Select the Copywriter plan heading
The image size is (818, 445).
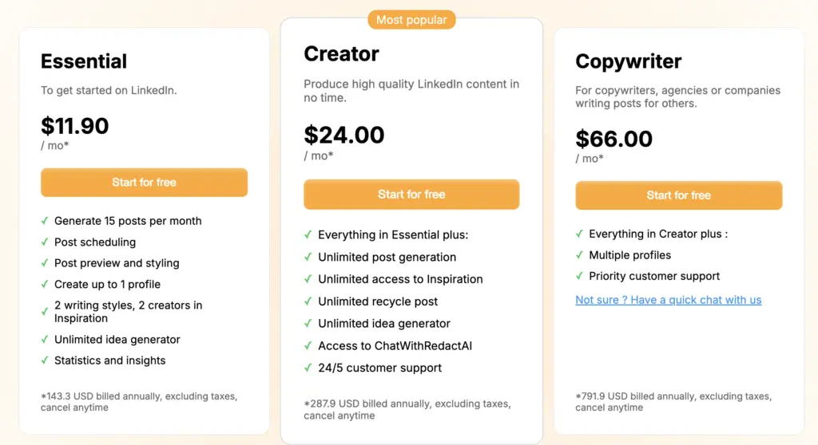tap(628, 61)
